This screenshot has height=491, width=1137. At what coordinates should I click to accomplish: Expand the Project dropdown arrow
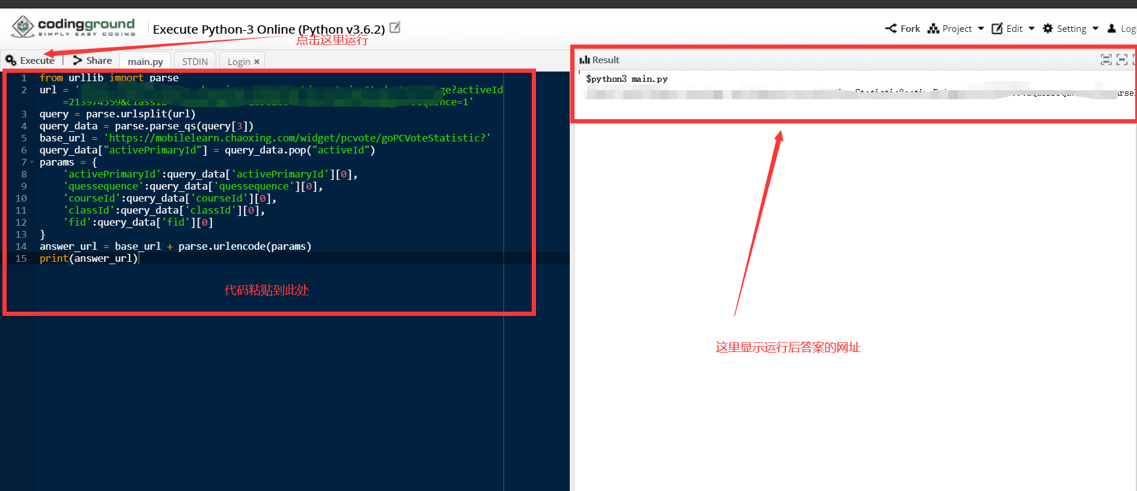(x=980, y=28)
